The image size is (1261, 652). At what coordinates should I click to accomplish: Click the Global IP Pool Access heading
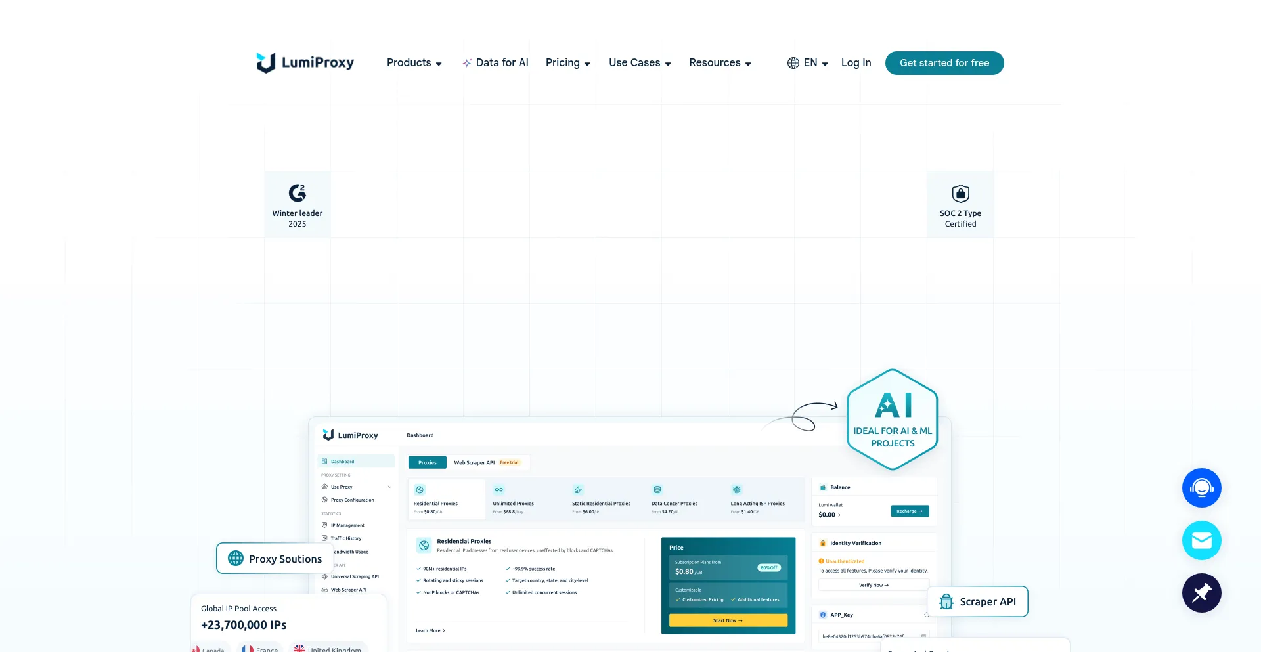(x=238, y=609)
